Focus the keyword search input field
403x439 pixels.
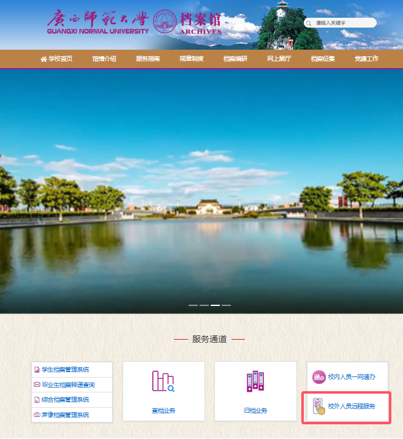tap(343, 23)
